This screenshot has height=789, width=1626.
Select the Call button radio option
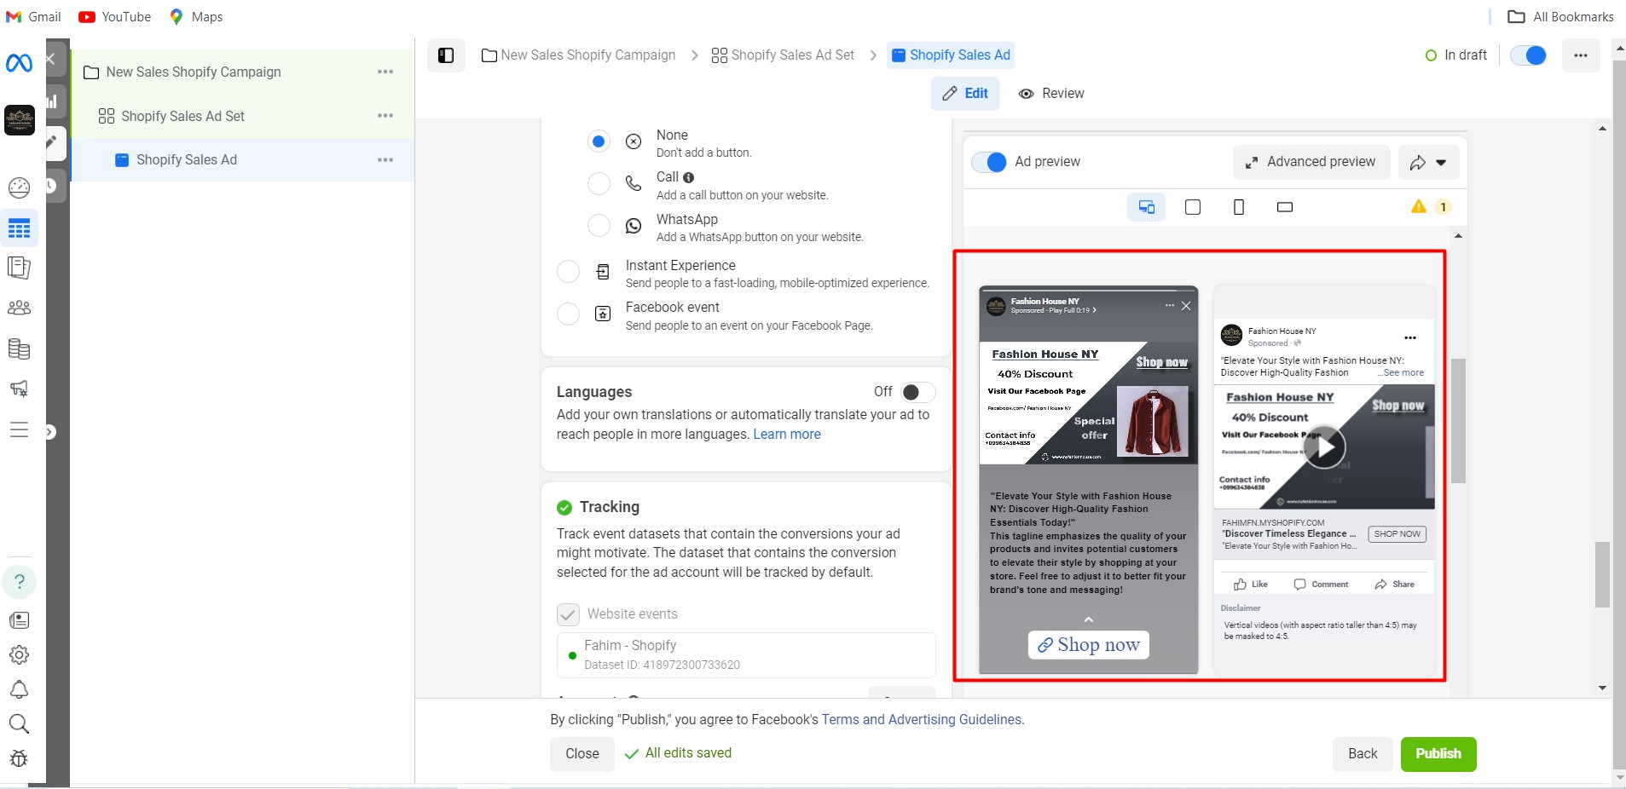pos(599,183)
